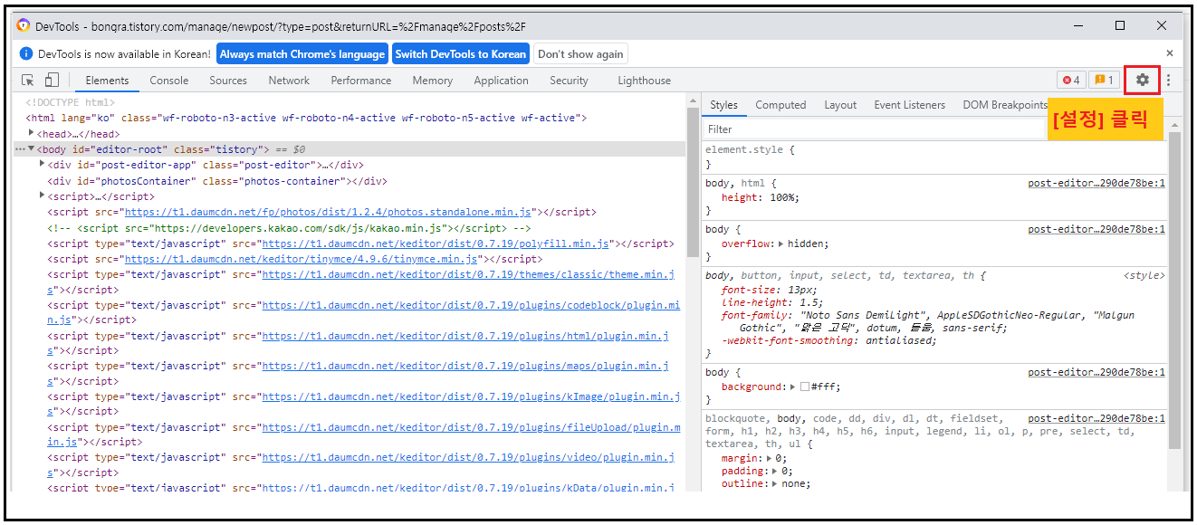Click Always match Chrome's language button
This screenshot has height=525, width=1197.
pos(302,54)
